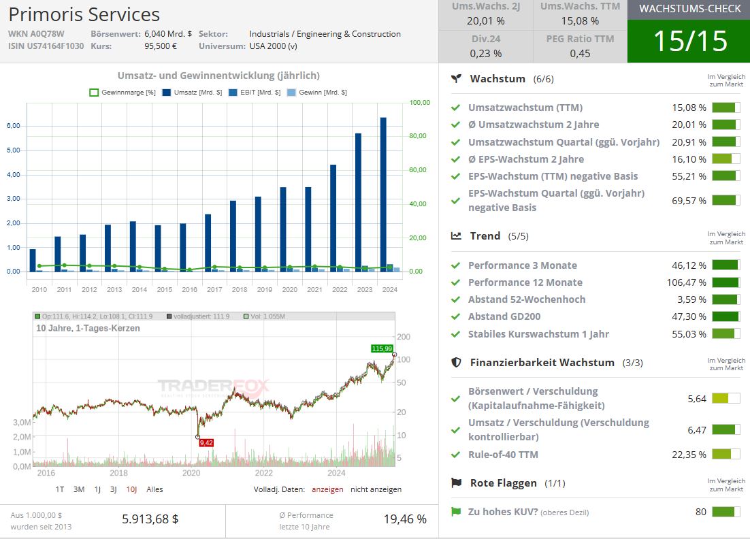
Task: Toggle the Gewinnmarge [%] legend entry
Action: click(x=123, y=93)
